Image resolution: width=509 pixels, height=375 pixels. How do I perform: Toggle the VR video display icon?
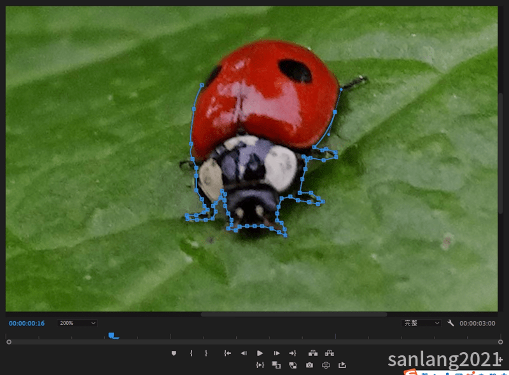(x=326, y=365)
